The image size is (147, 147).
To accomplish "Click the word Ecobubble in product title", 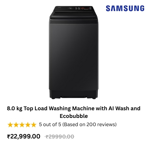I will [x=74, y=116].
